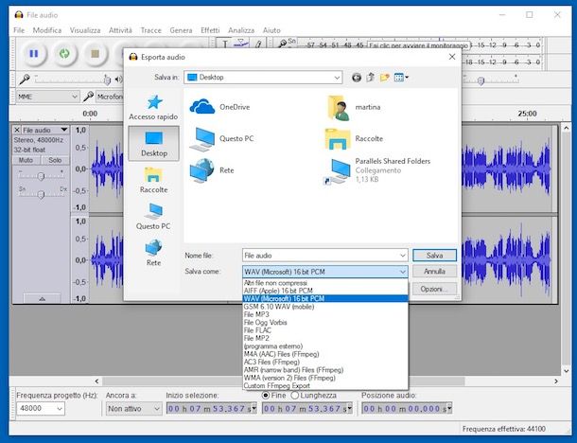Select the Envelope tool
577x443 pixels.
[x=241, y=44]
